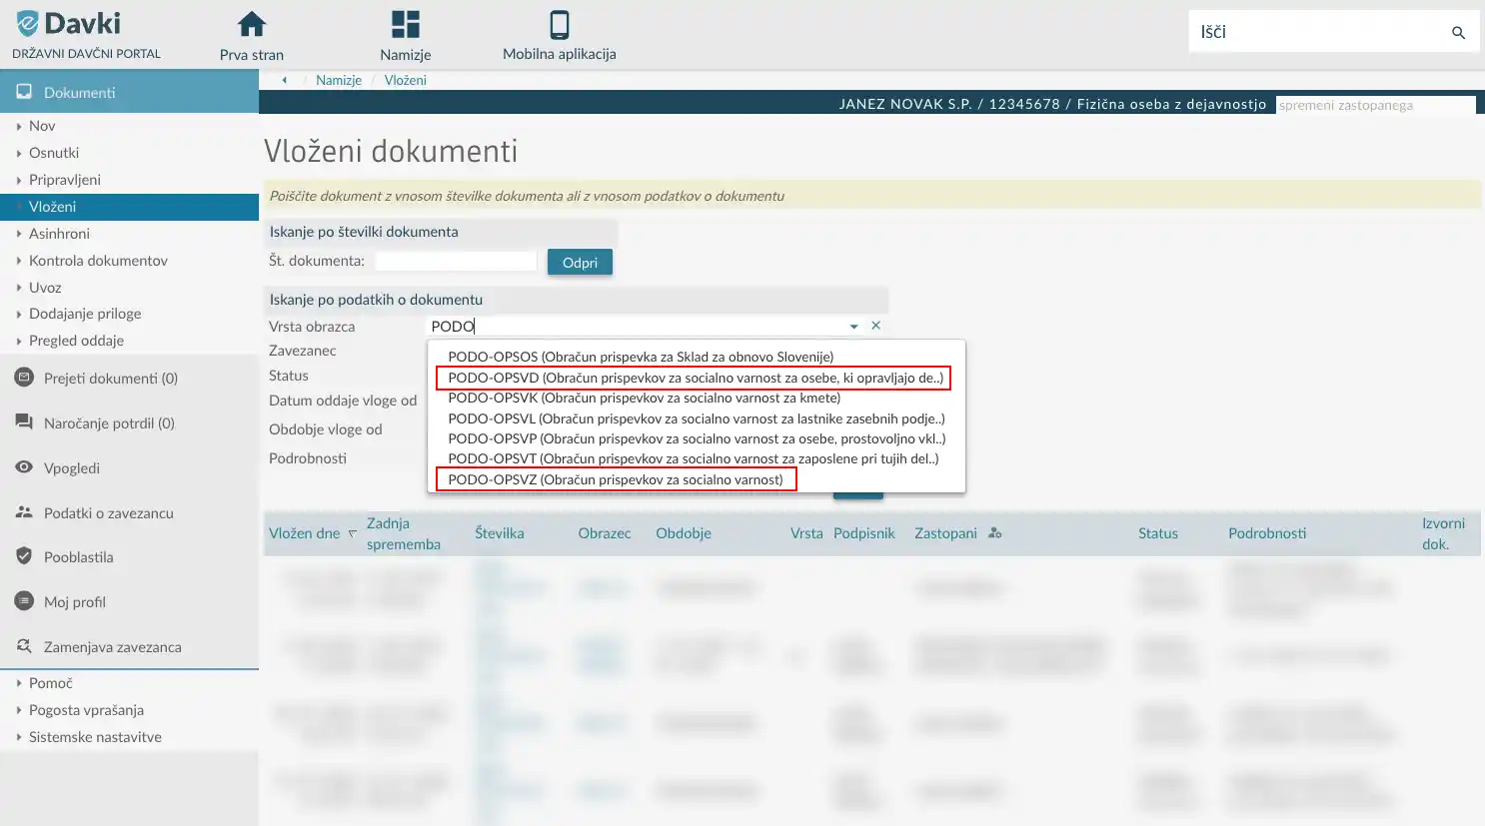Open the Moj profil icon

22,601
